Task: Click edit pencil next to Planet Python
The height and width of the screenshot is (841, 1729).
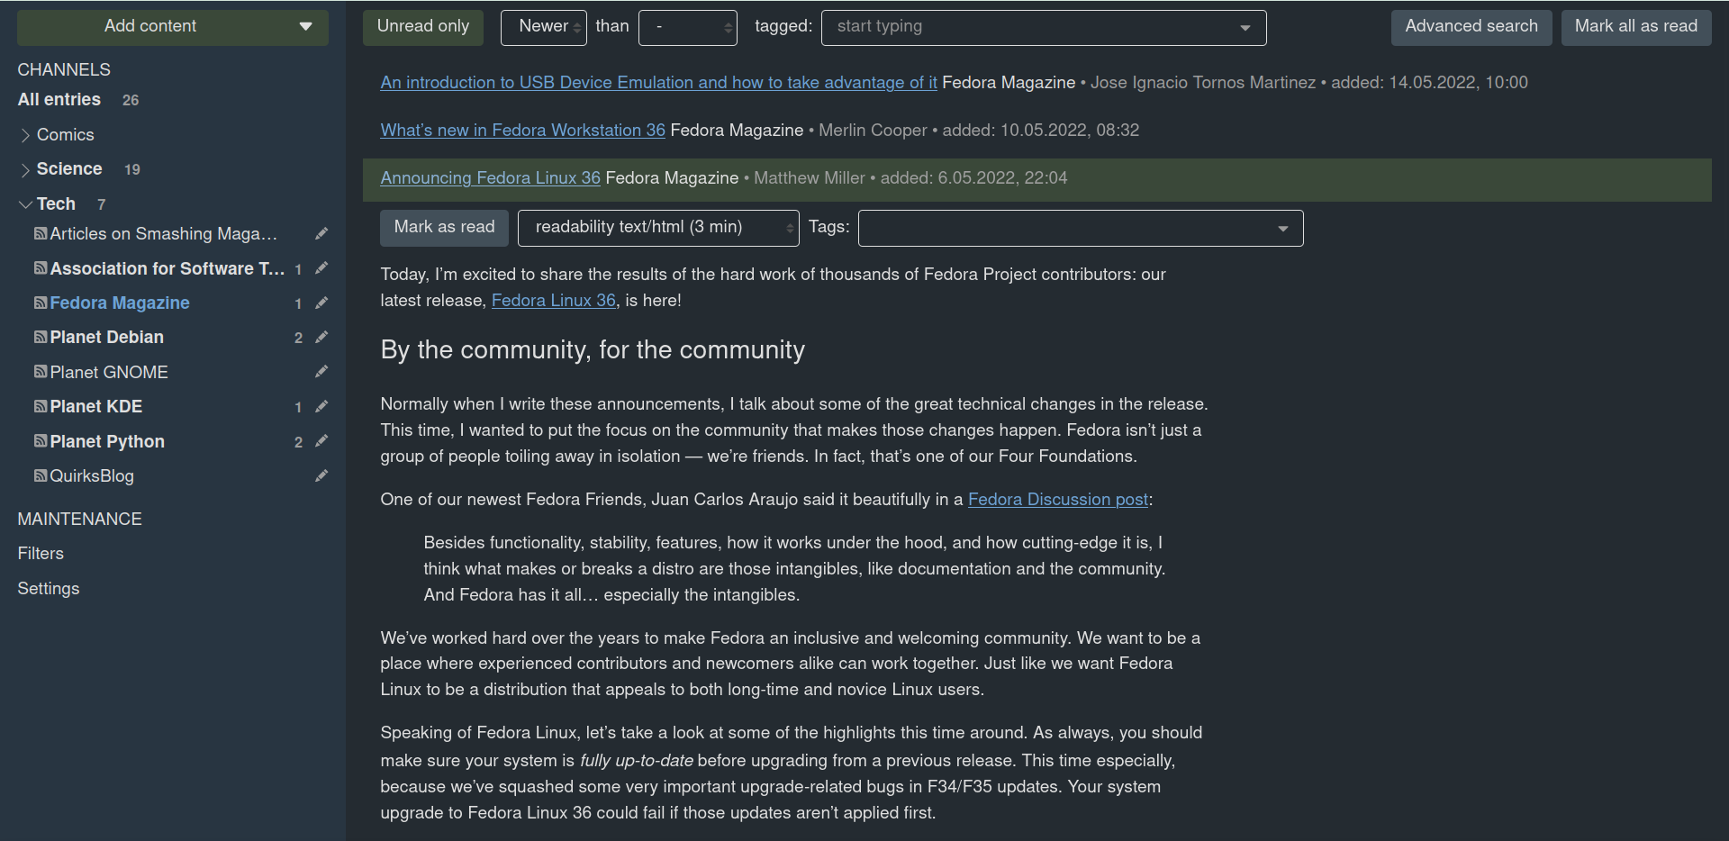Action: (x=321, y=441)
